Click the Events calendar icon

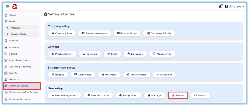6,73
